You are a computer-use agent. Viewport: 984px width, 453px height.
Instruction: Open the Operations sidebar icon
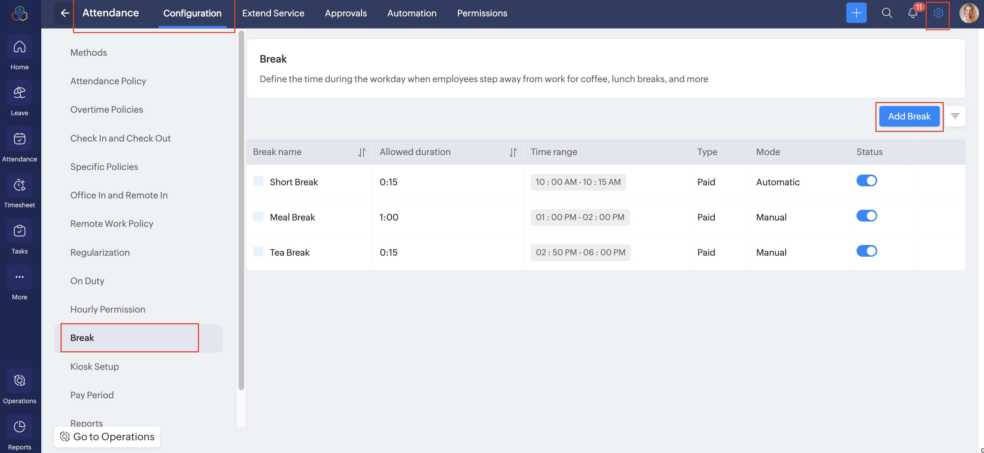[x=20, y=380]
